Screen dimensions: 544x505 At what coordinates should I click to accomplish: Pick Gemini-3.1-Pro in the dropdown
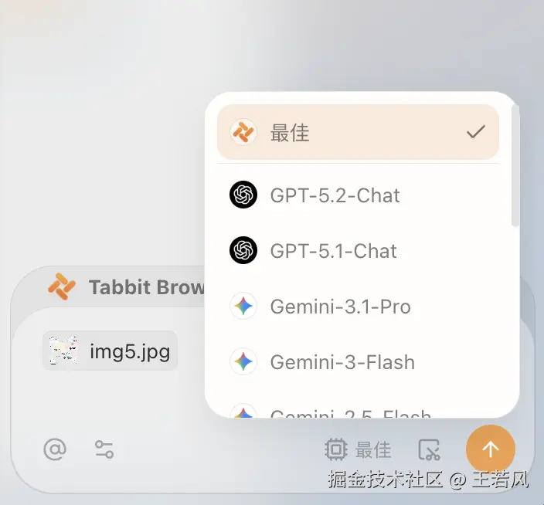pyautogui.click(x=358, y=307)
